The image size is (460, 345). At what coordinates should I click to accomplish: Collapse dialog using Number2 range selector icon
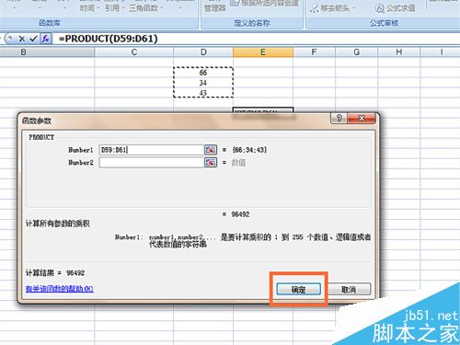[211, 162]
